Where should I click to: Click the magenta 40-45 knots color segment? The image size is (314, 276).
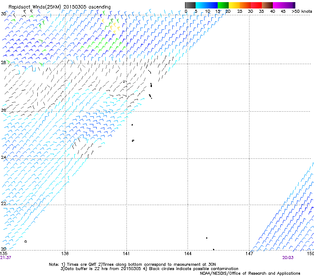pyautogui.click(x=278, y=5)
